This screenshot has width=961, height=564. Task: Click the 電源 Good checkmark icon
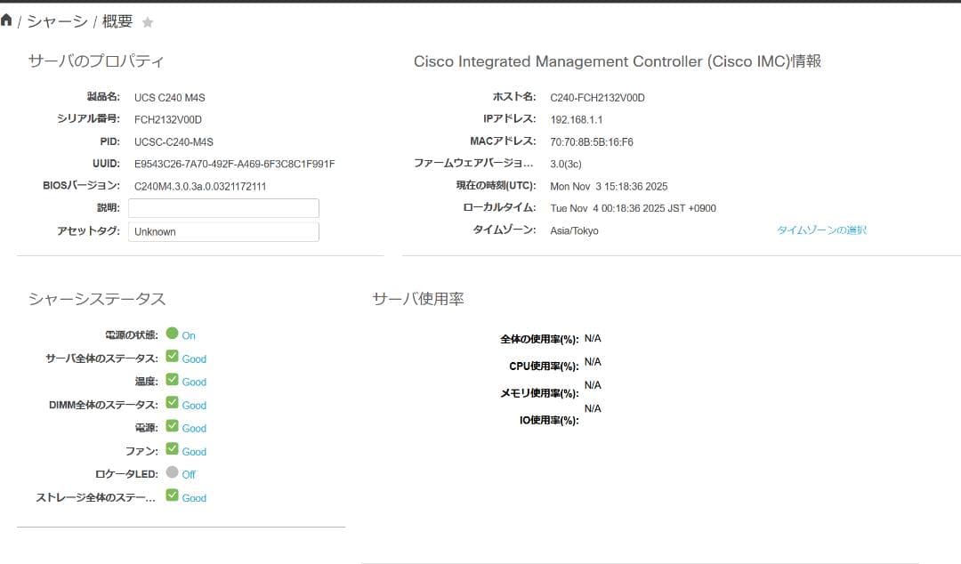[174, 428]
